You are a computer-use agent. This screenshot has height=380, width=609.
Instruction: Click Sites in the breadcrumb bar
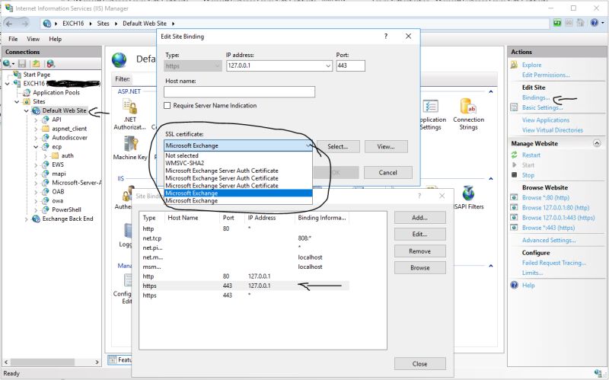click(x=103, y=24)
